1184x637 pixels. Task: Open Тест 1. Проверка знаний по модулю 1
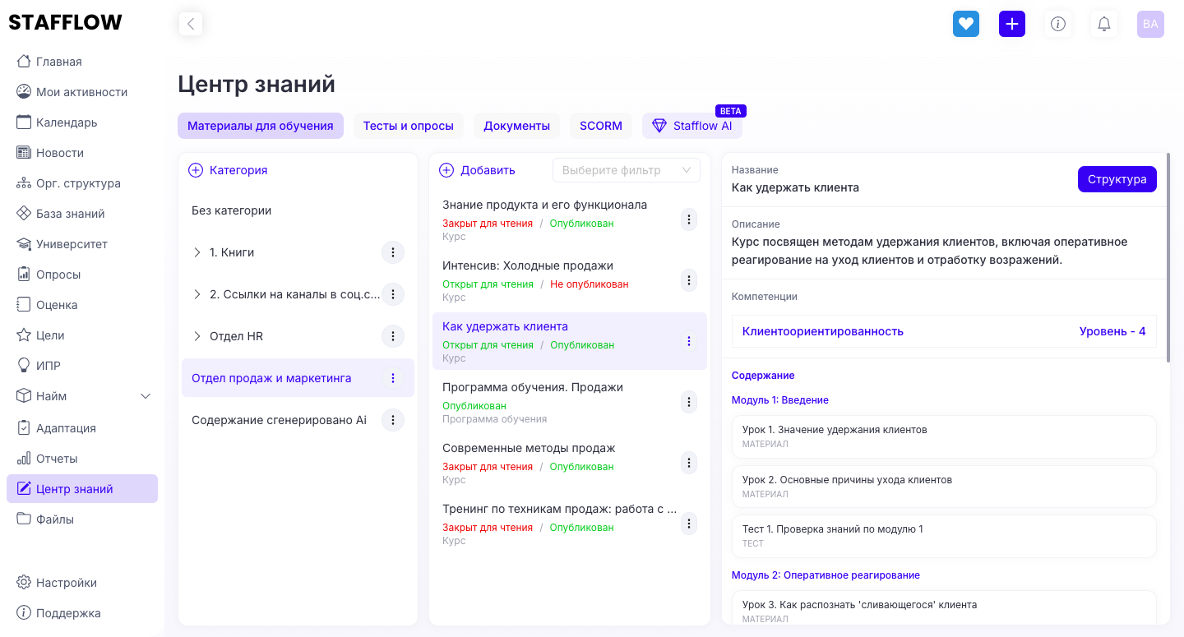[x=944, y=536]
